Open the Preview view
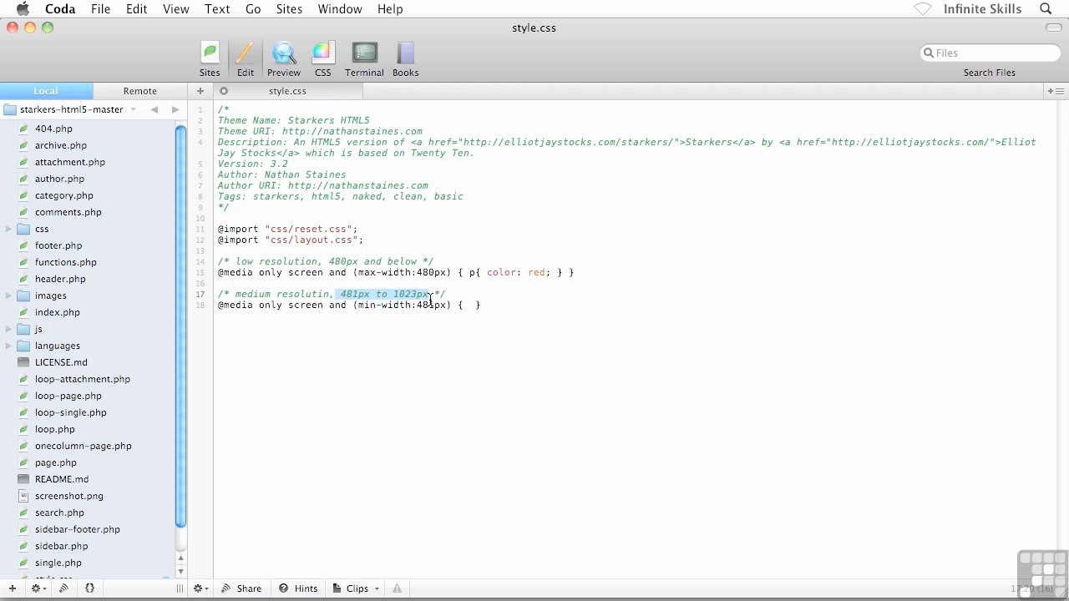Screen dimensions: 1069x601 (284, 59)
